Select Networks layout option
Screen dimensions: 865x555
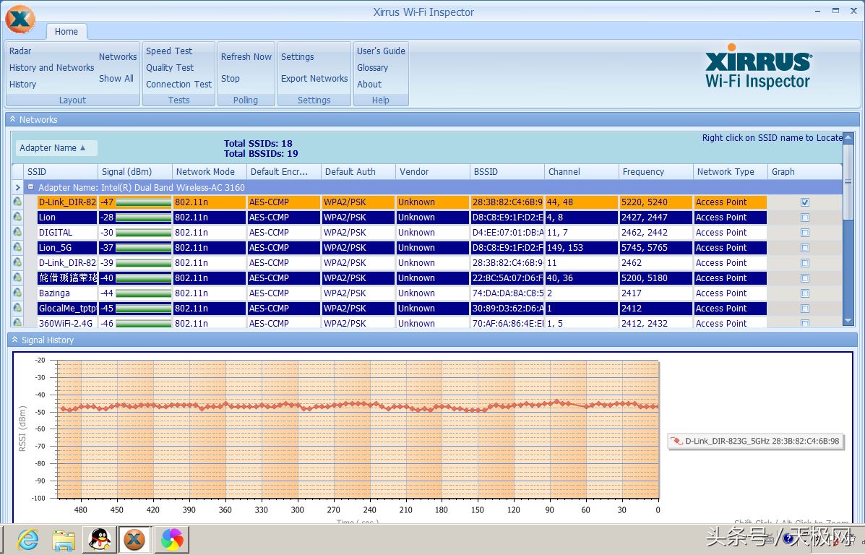(118, 56)
